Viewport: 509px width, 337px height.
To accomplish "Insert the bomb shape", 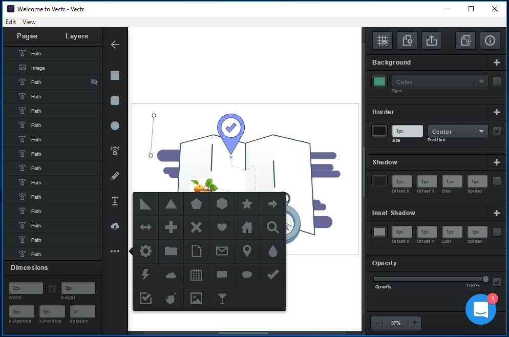I will 171,299.
